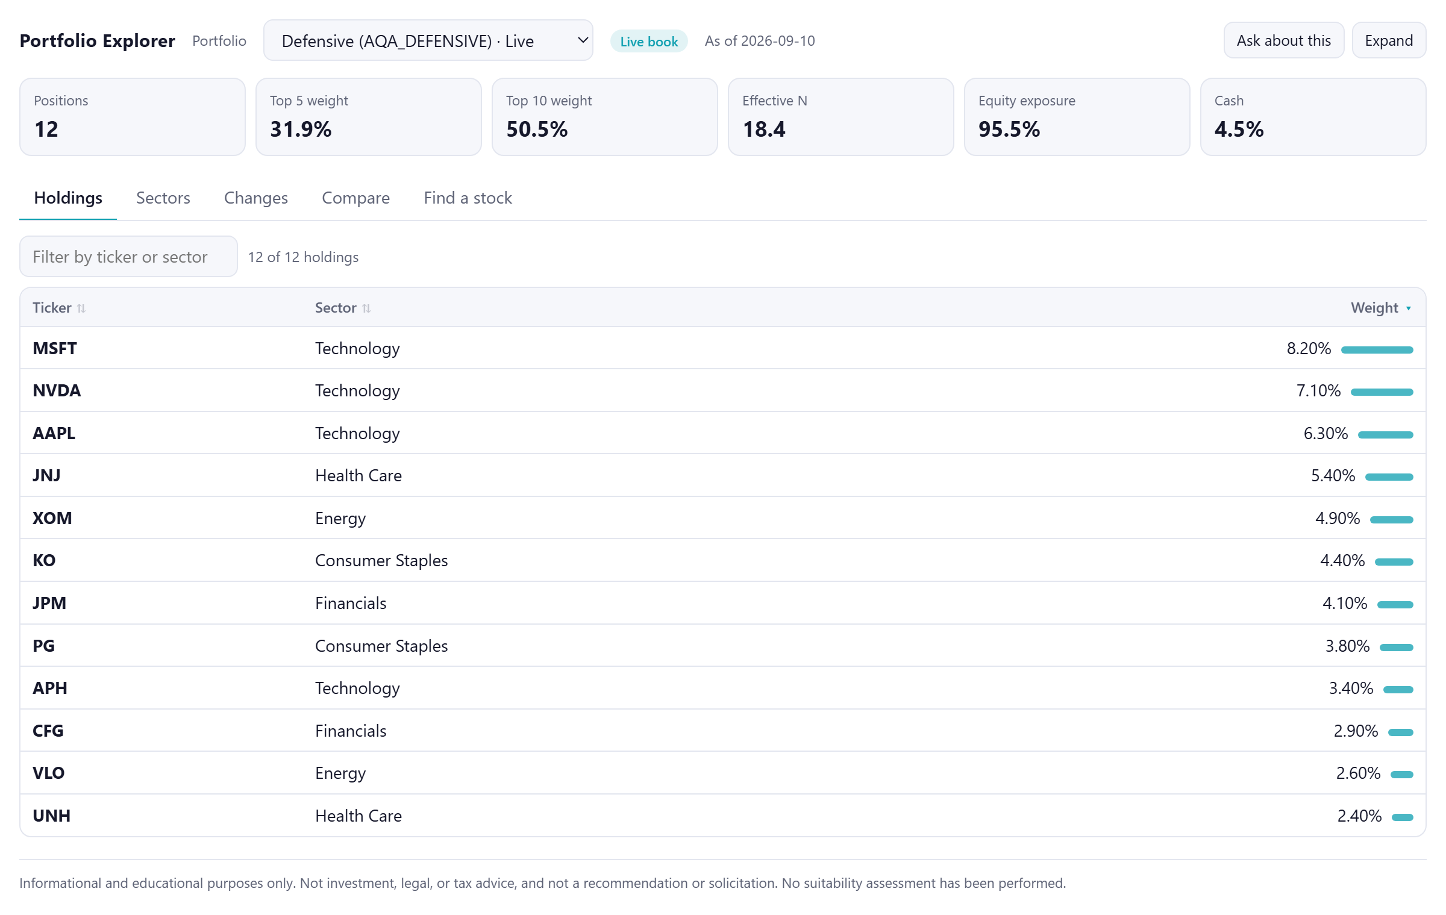The image size is (1446, 915).
Task: Click the Ask about this button
Action: pos(1283,40)
